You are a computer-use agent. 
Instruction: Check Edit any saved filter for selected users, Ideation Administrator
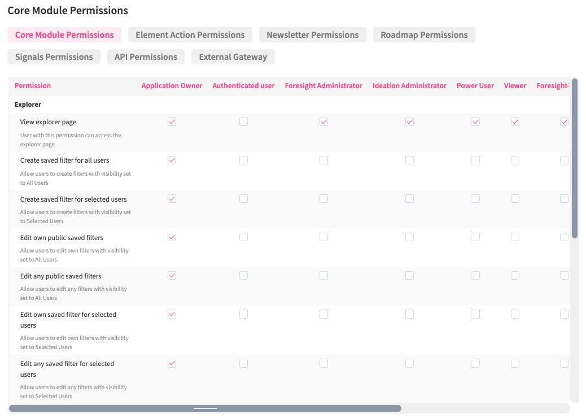(410, 363)
